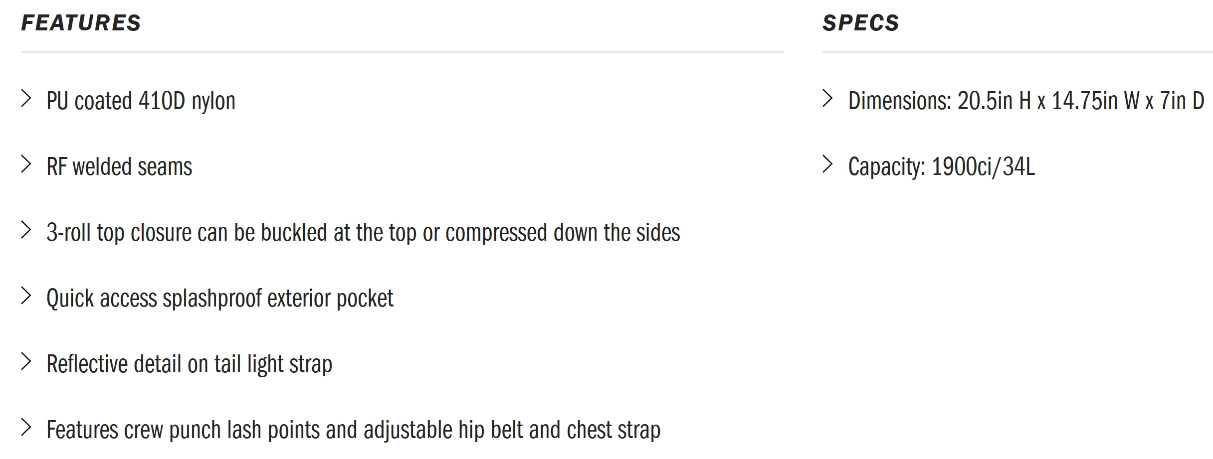Image resolution: width=1213 pixels, height=459 pixels.
Task: Click chevron next to RF welded seams
Action: (x=26, y=164)
